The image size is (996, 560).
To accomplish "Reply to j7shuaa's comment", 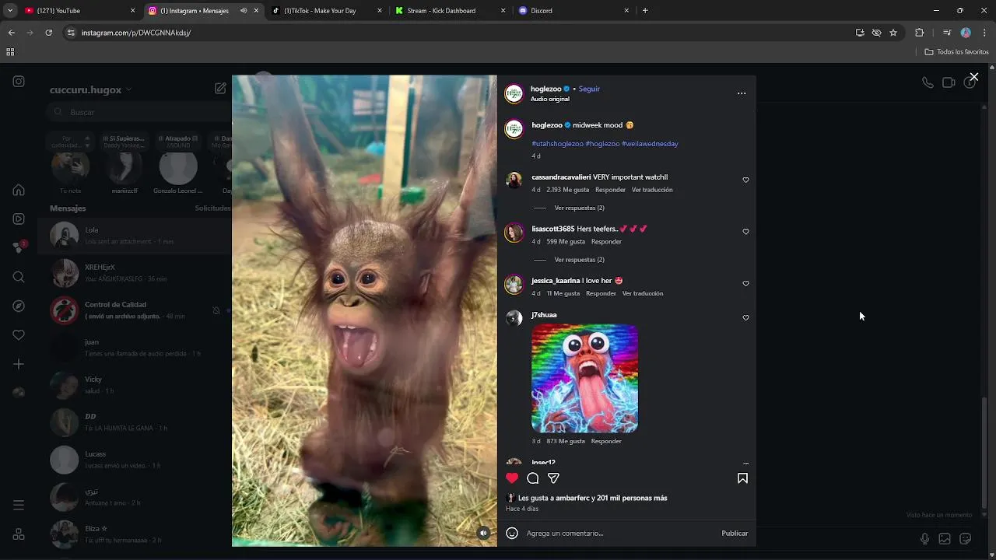I will coord(606,441).
